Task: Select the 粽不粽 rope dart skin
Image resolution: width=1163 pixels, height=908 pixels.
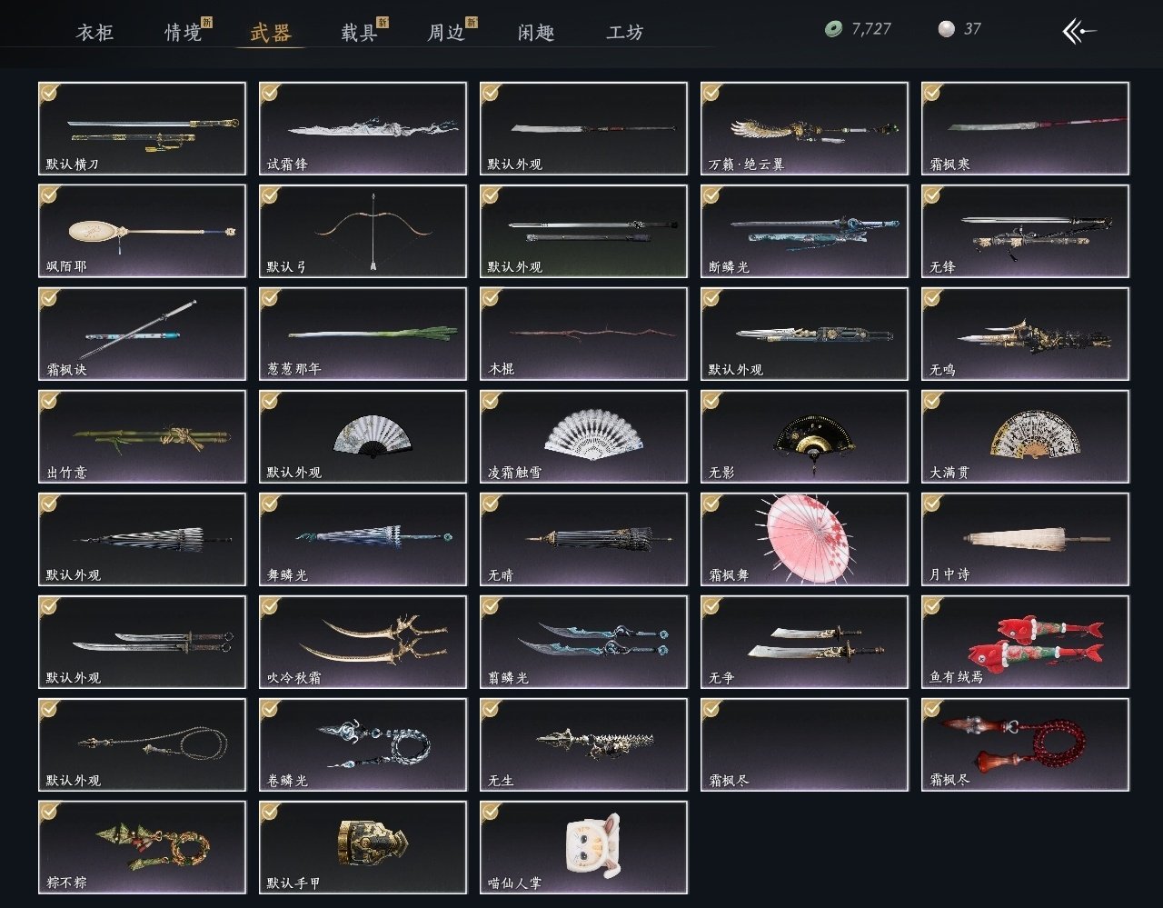Action: 142,847
